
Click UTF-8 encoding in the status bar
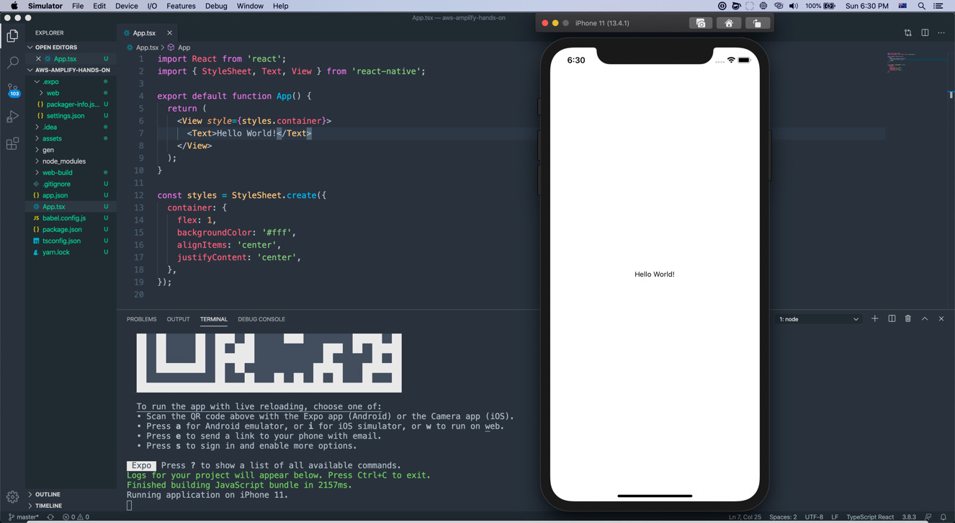pyautogui.click(x=814, y=517)
